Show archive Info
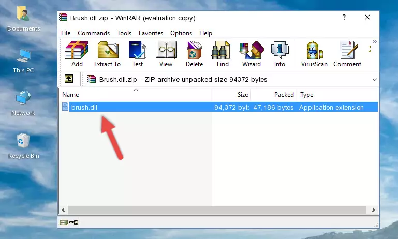This screenshot has height=239, width=398. (279, 54)
